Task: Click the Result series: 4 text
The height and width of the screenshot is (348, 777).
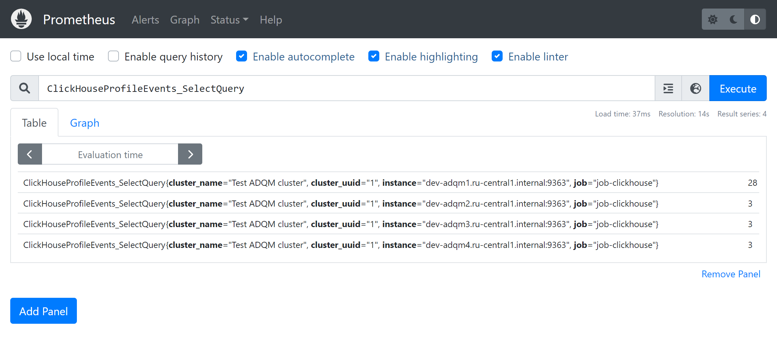Action: click(742, 114)
